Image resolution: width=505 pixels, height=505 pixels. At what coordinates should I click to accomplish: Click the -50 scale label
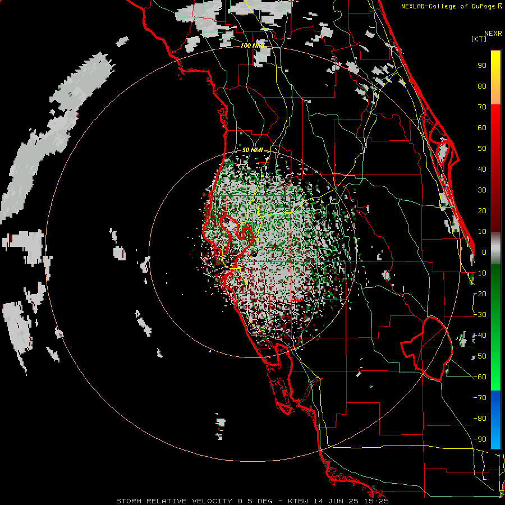(x=480, y=356)
